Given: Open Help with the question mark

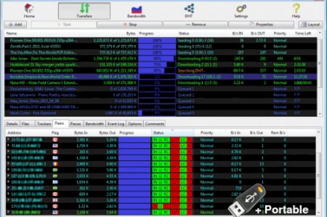Looking at the screenshot, I should tap(296, 11).
